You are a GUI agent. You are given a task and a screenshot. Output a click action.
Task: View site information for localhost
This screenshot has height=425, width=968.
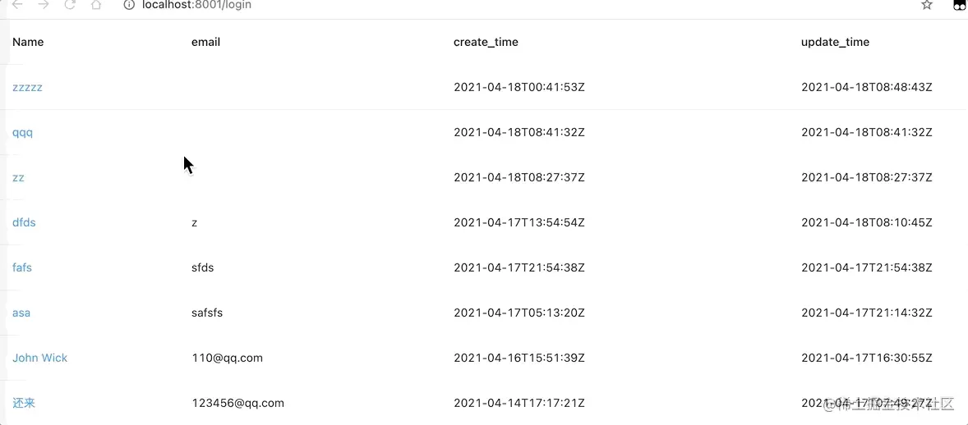128,5
